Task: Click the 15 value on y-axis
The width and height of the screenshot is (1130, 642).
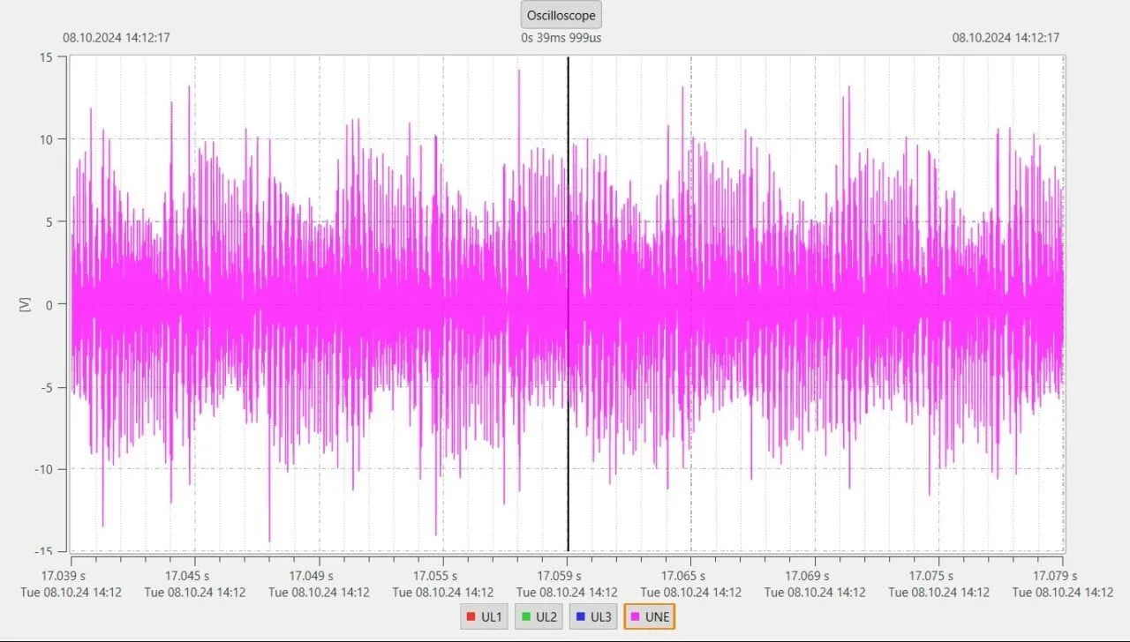Action: click(x=47, y=57)
